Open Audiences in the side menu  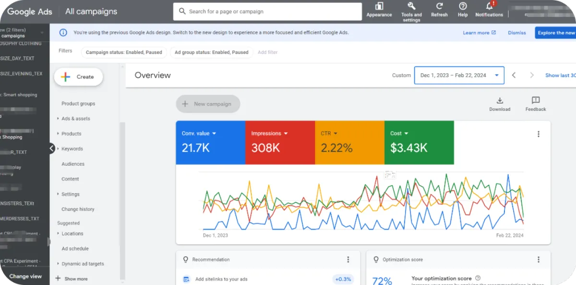tap(73, 164)
